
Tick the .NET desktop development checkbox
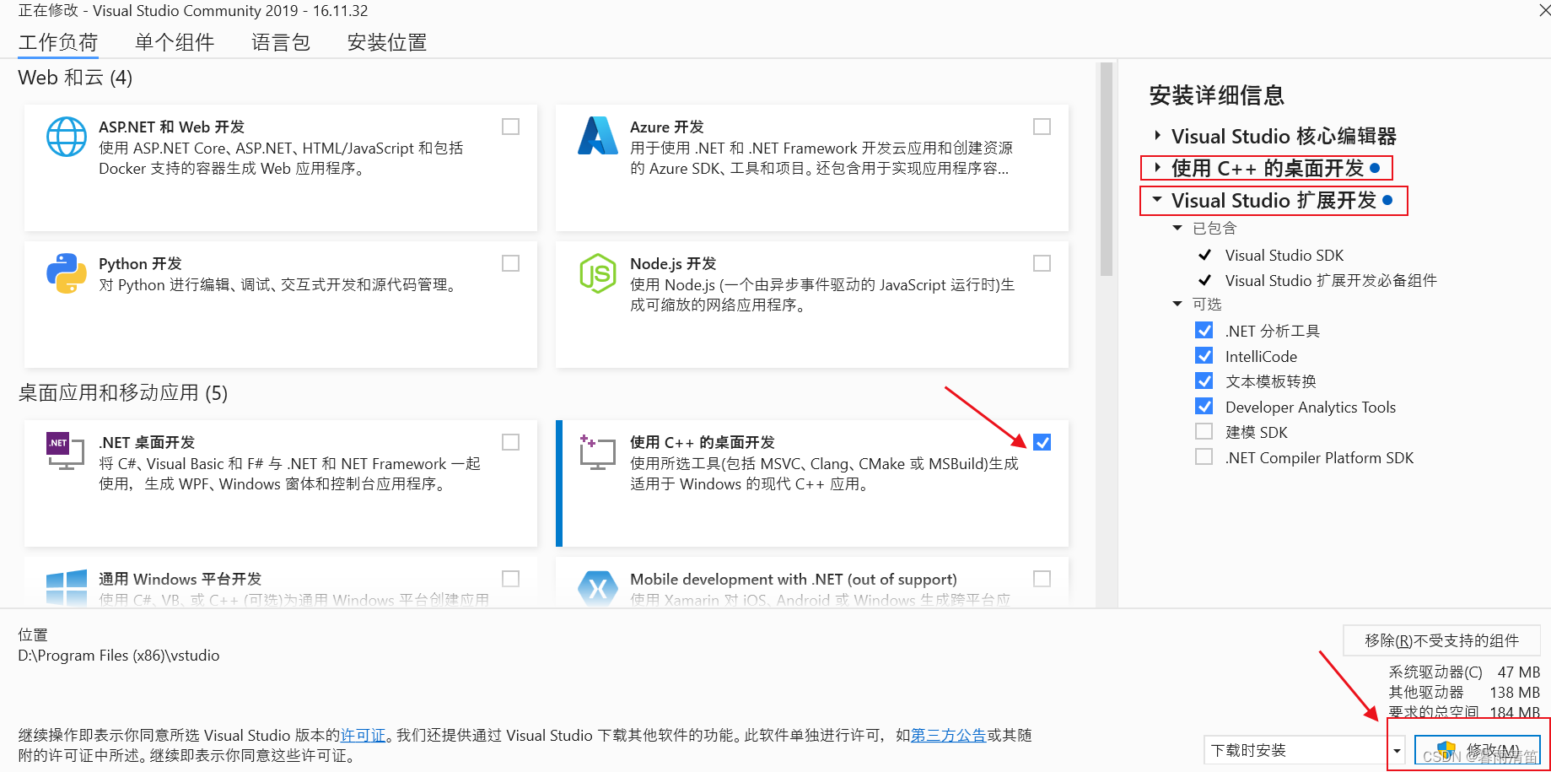point(510,442)
